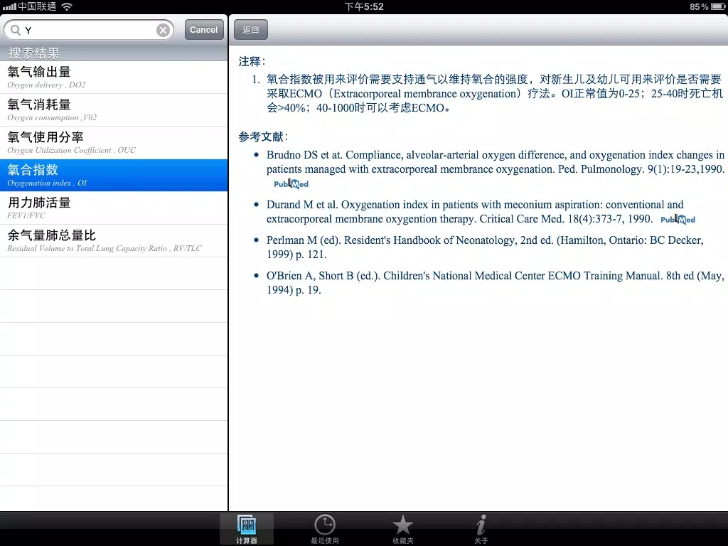Open 用力肺活量 FEV1/FVC entry
Image resolution: width=728 pixels, height=546 pixels.
click(114, 208)
